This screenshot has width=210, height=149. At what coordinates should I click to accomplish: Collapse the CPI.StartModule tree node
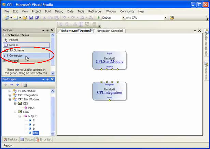(x=10, y=99)
